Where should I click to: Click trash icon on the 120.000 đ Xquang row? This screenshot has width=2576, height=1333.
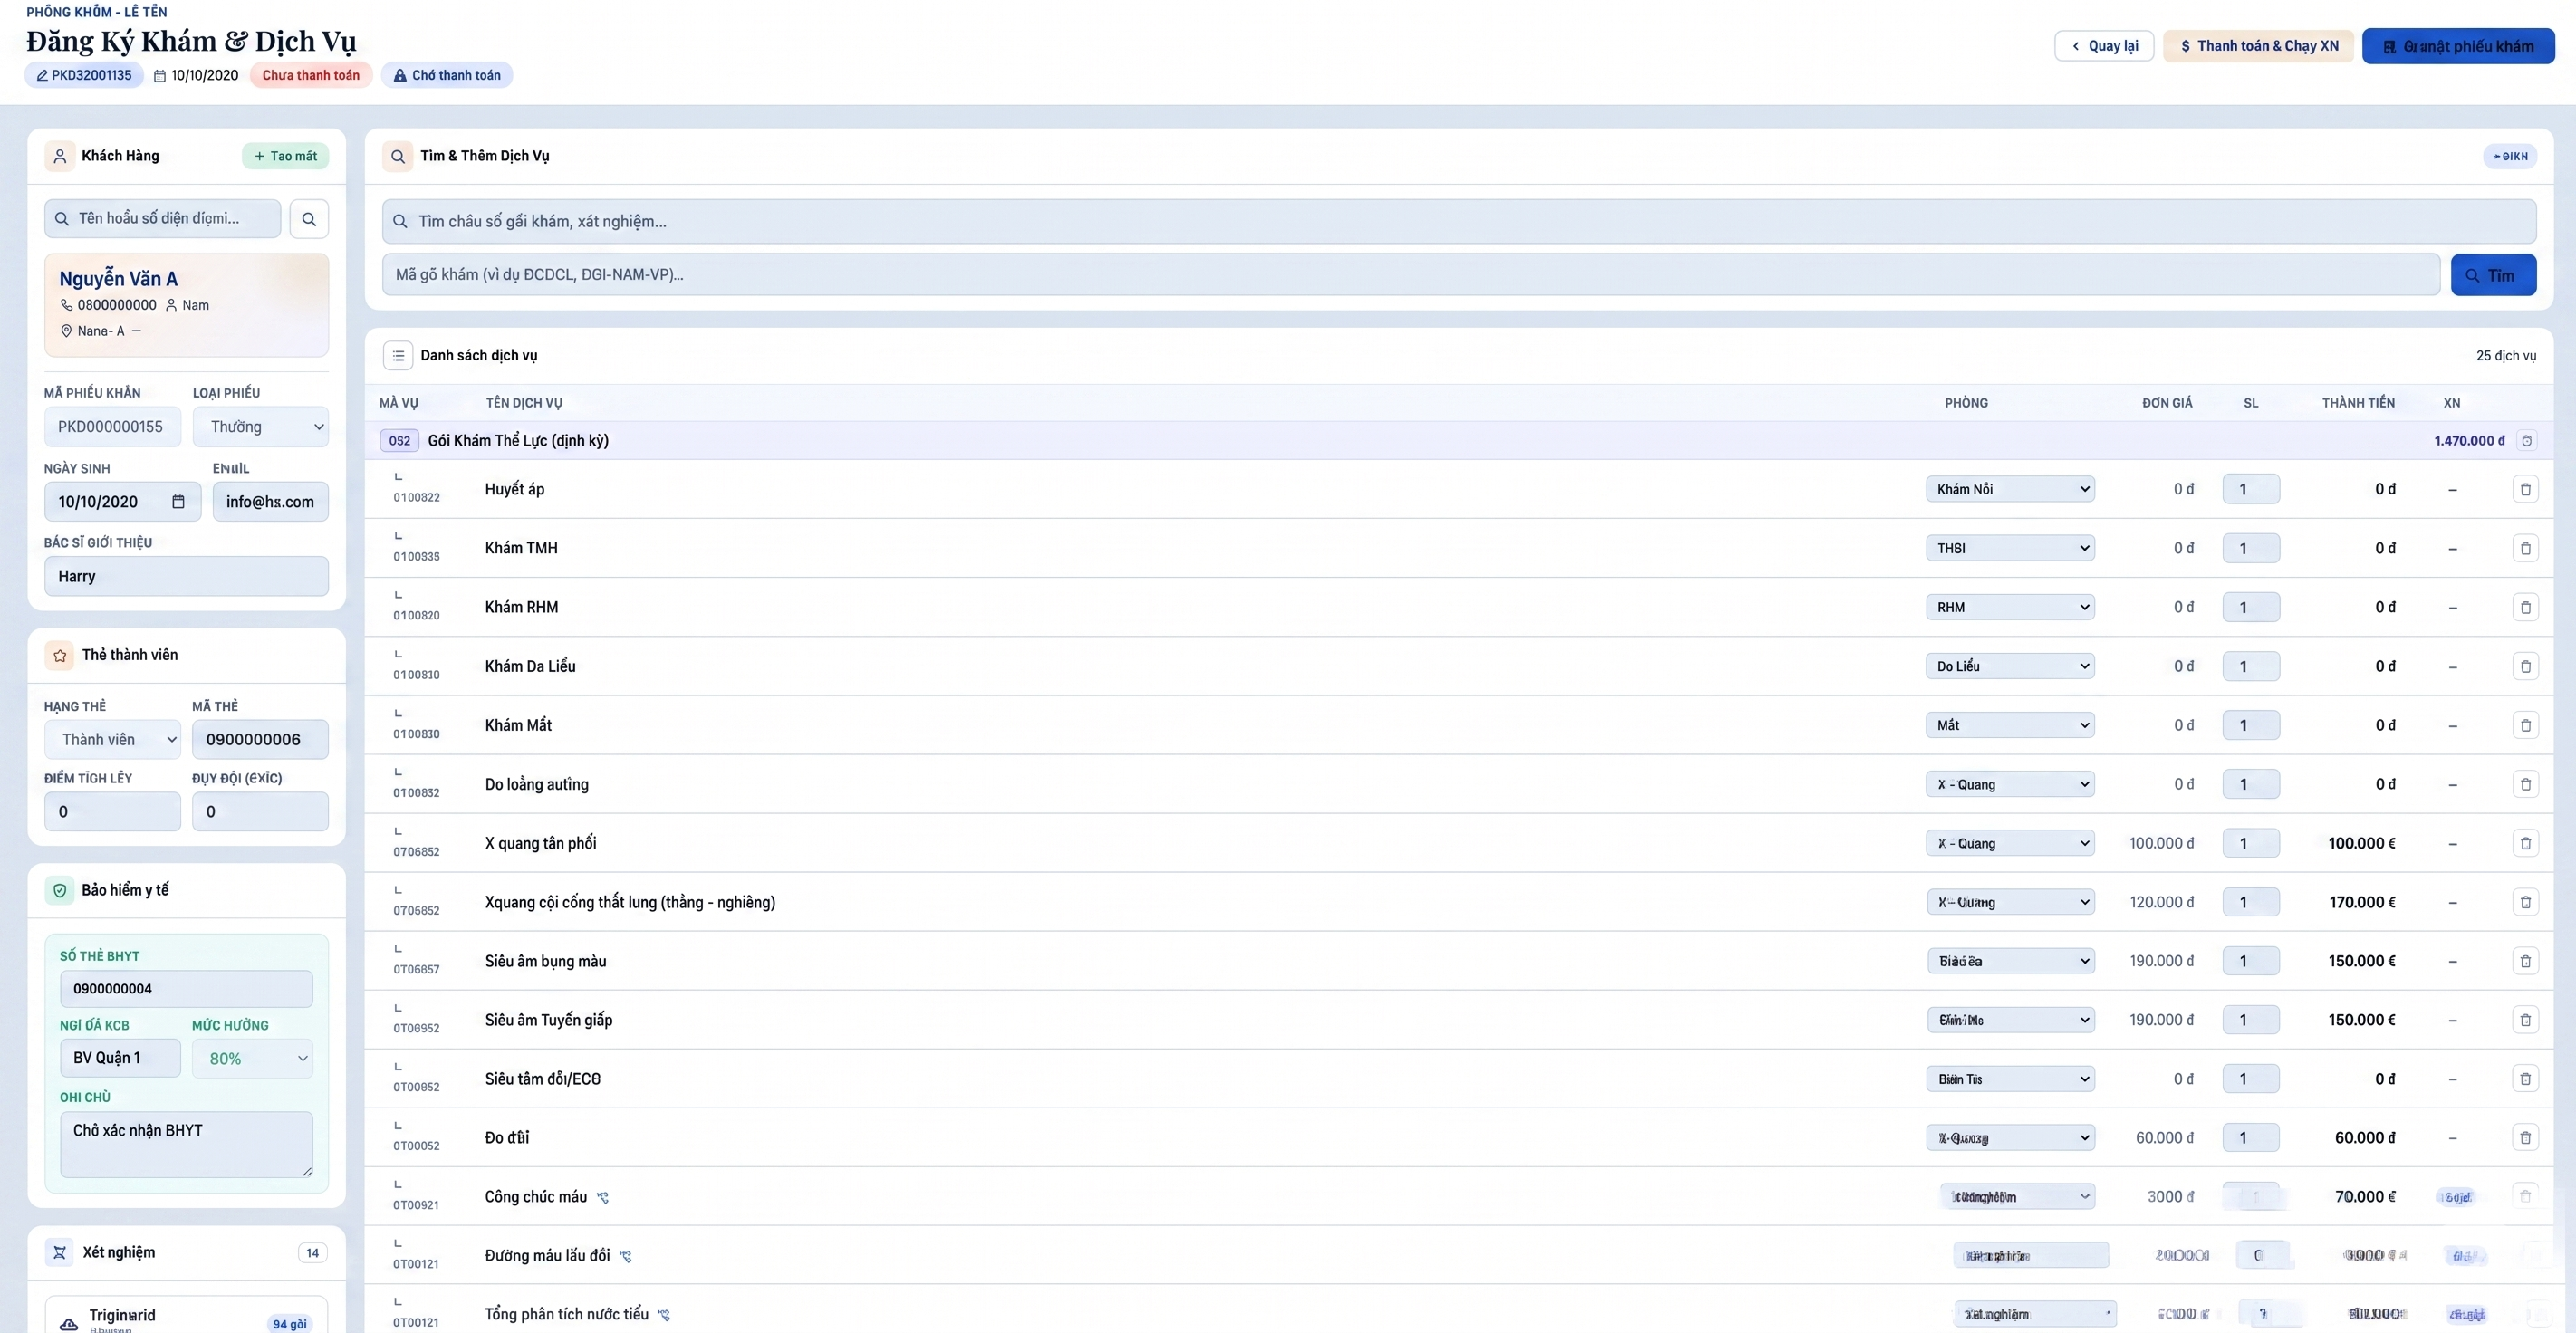coord(2525,902)
